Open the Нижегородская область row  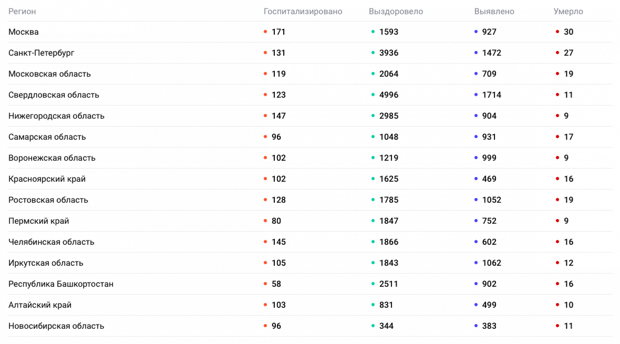pyautogui.click(x=56, y=116)
